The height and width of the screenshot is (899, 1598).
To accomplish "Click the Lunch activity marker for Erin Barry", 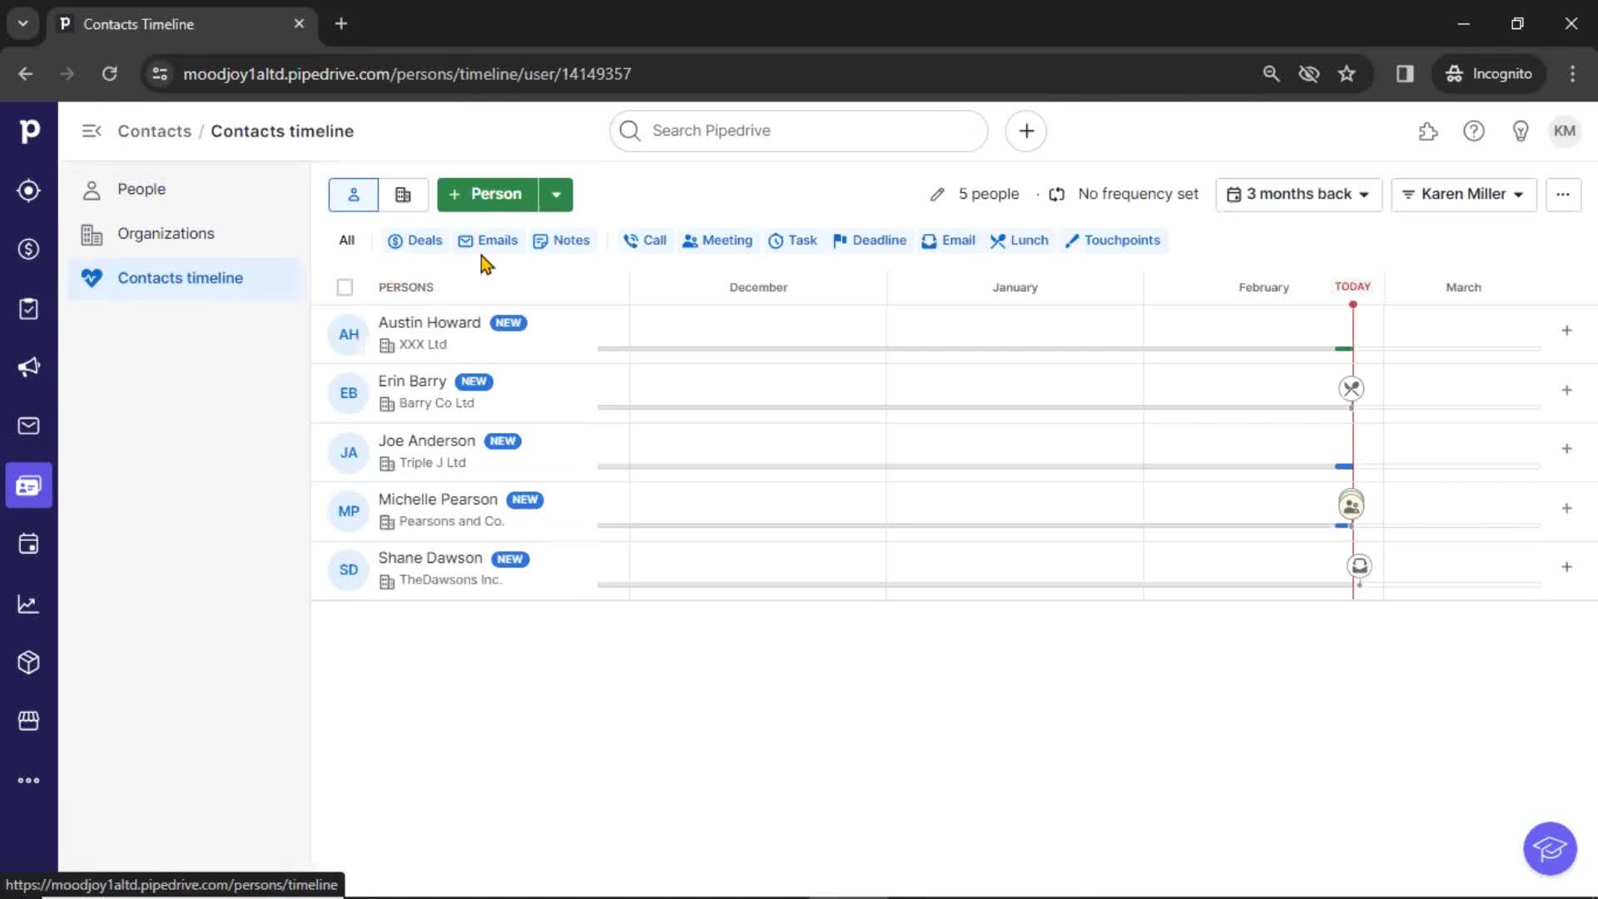I will pos(1351,389).
